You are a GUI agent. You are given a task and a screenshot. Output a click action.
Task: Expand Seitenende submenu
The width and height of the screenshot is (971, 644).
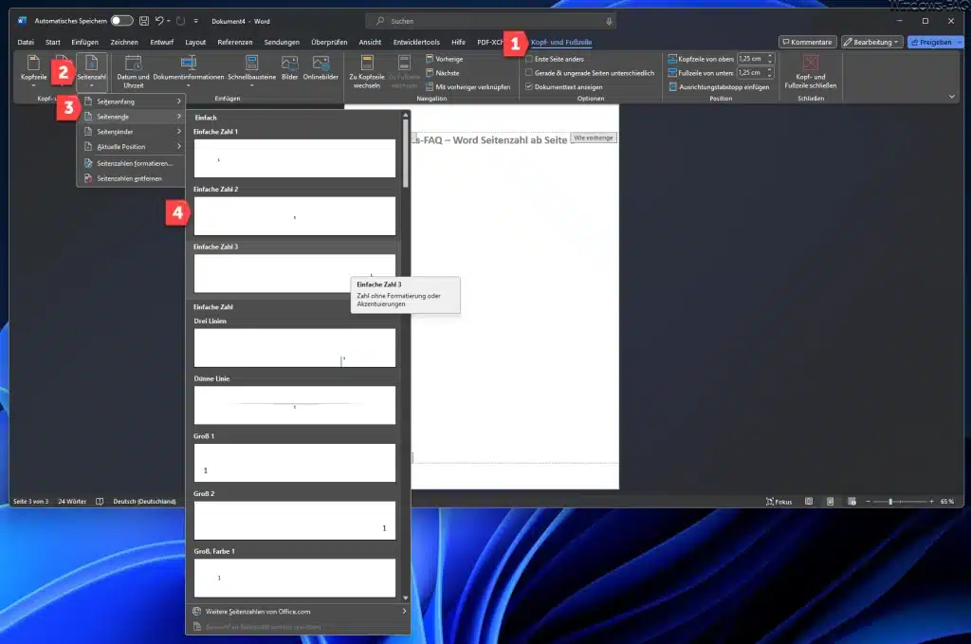pyautogui.click(x=131, y=117)
